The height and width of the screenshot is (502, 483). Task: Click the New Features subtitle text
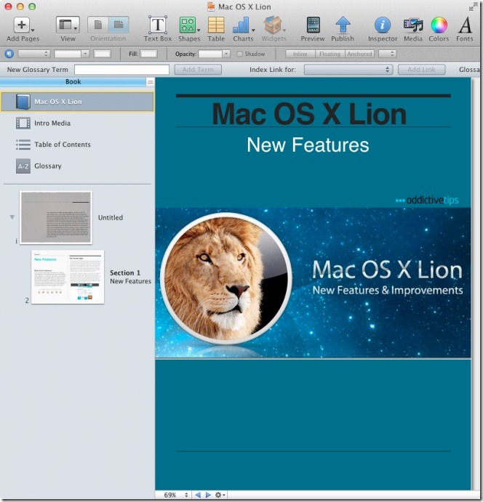pyautogui.click(x=308, y=145)
